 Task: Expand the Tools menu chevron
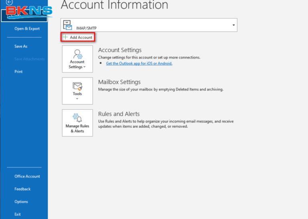click(77, 98)
